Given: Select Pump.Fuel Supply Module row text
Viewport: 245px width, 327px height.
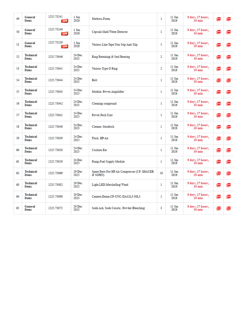Looking at the screenshot, I should coord(108,162).
